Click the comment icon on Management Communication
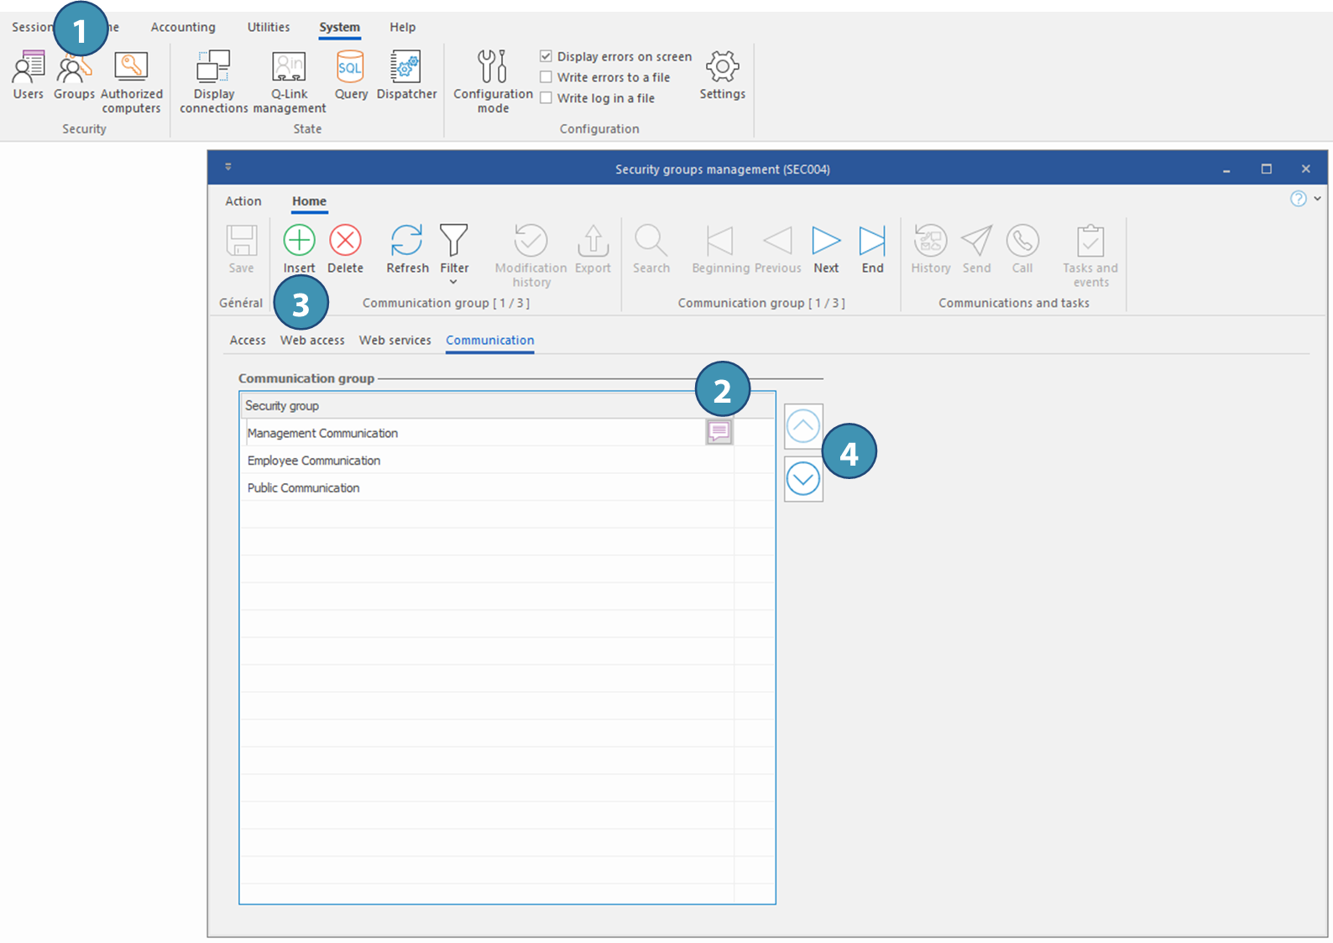The image size is (1333, 943). click(719, 432)
